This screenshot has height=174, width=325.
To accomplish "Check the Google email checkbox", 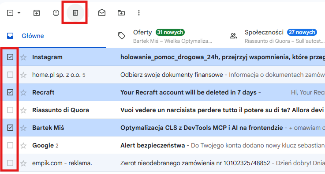I will click(10, 145).
